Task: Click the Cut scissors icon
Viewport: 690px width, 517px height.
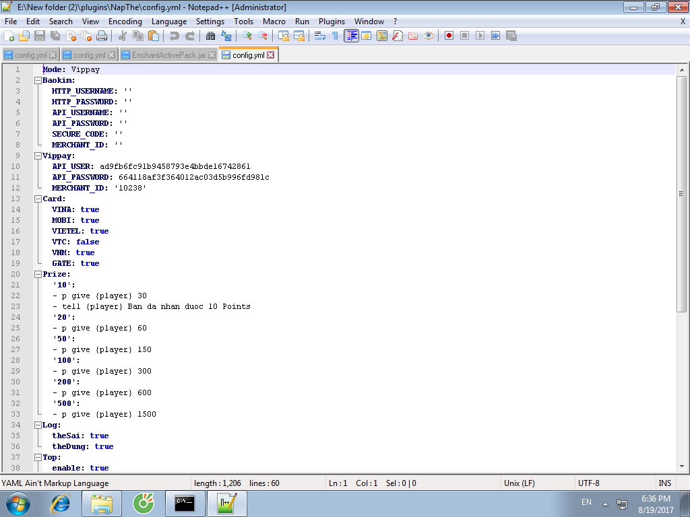Action: click(x=123, y=36)
